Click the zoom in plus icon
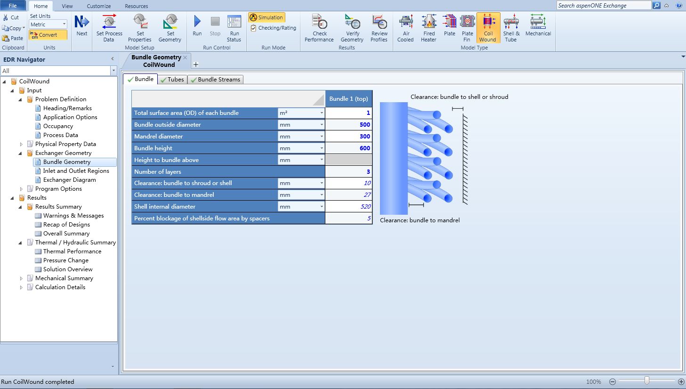This screenshot has height=389, width=686. (681, 381)
